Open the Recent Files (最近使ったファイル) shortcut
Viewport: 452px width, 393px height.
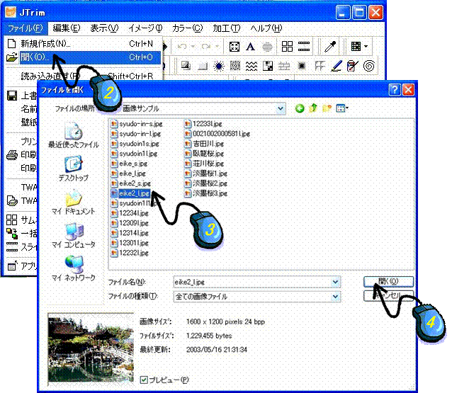(x=73, y=135)
